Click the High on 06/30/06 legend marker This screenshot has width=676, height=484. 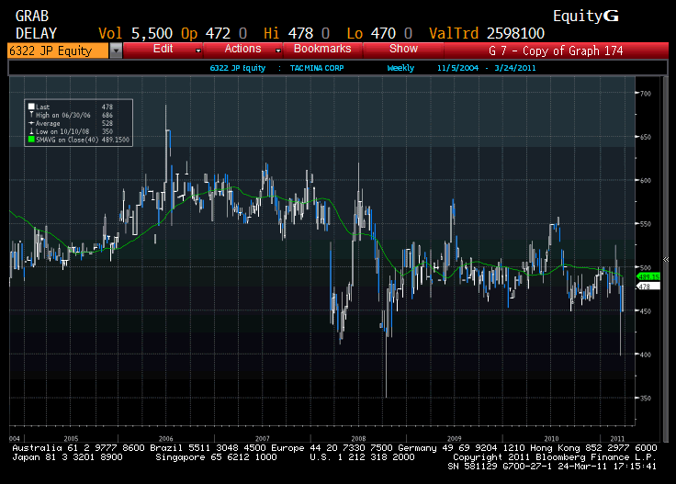pyautogui.click(x=31, y=115)
